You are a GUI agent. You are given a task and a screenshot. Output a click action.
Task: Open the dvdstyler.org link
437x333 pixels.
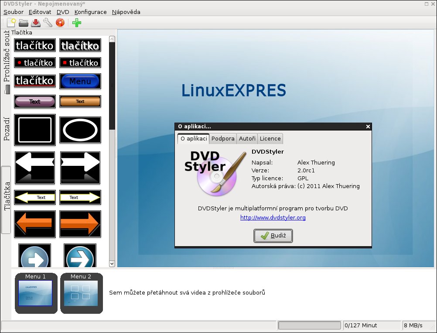click(x=273, y=217)
